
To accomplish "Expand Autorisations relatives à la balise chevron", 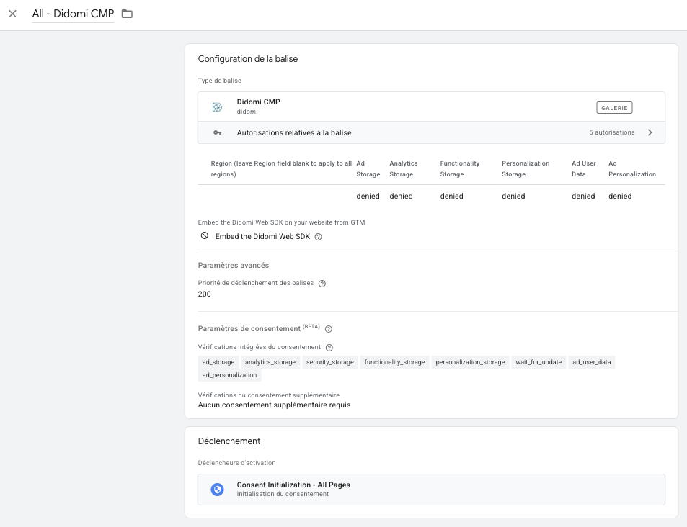I will coord(650,132).
